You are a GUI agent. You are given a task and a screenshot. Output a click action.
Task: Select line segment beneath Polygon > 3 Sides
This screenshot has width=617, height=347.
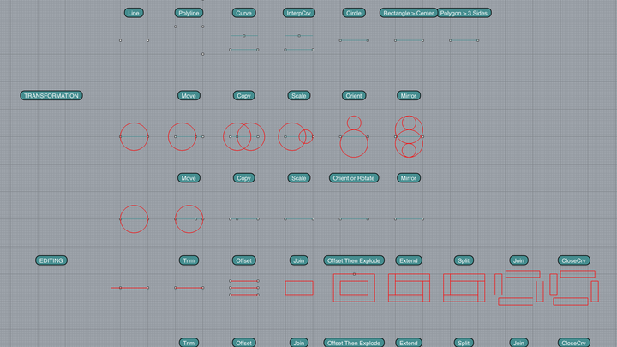[464, 40]
